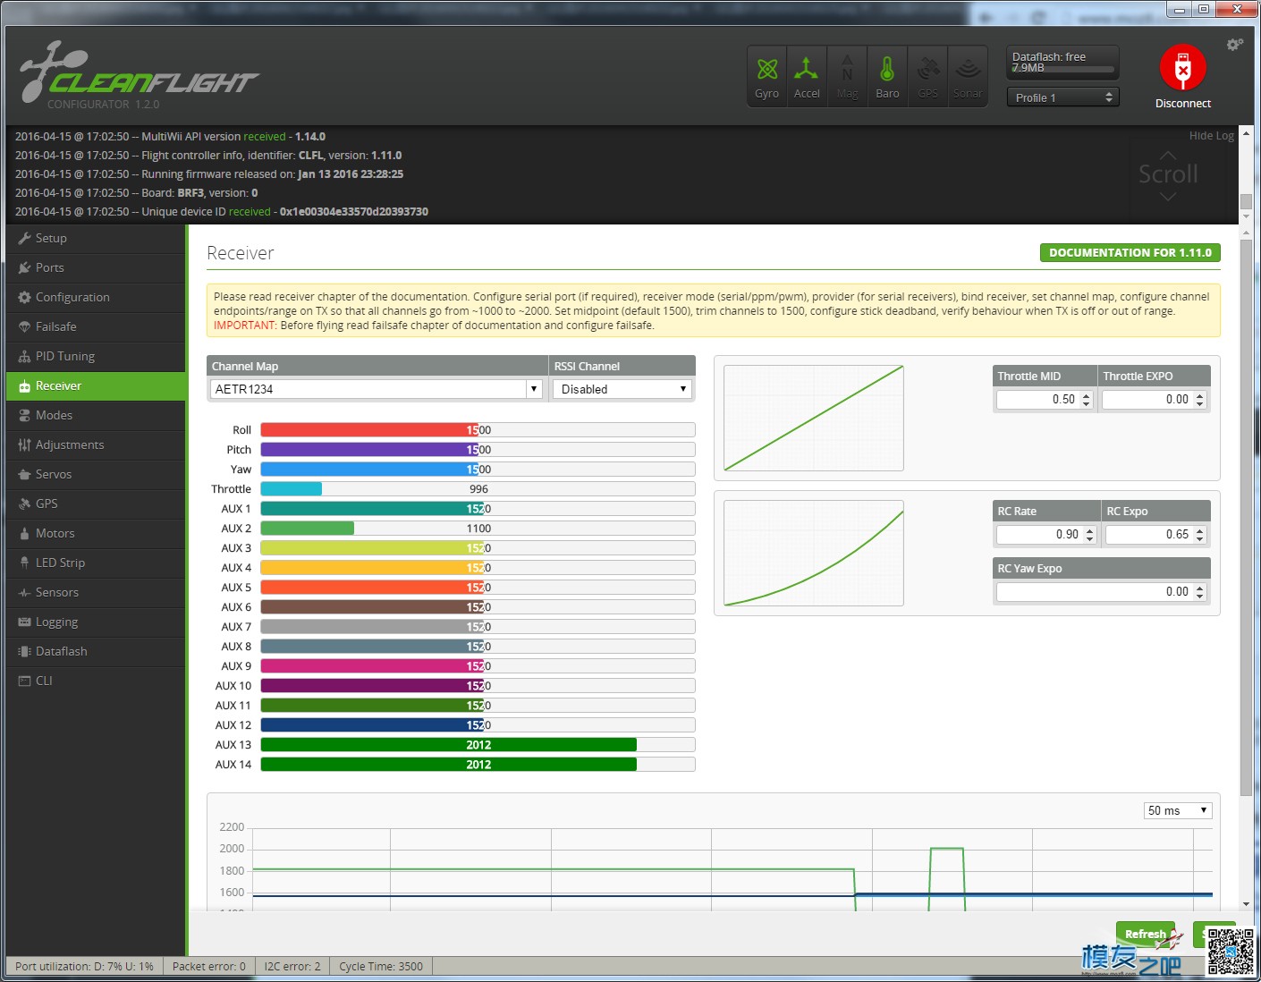Open the Setup tab
Viewport: 1261px width, 982px height.
[x=96, y=238]
